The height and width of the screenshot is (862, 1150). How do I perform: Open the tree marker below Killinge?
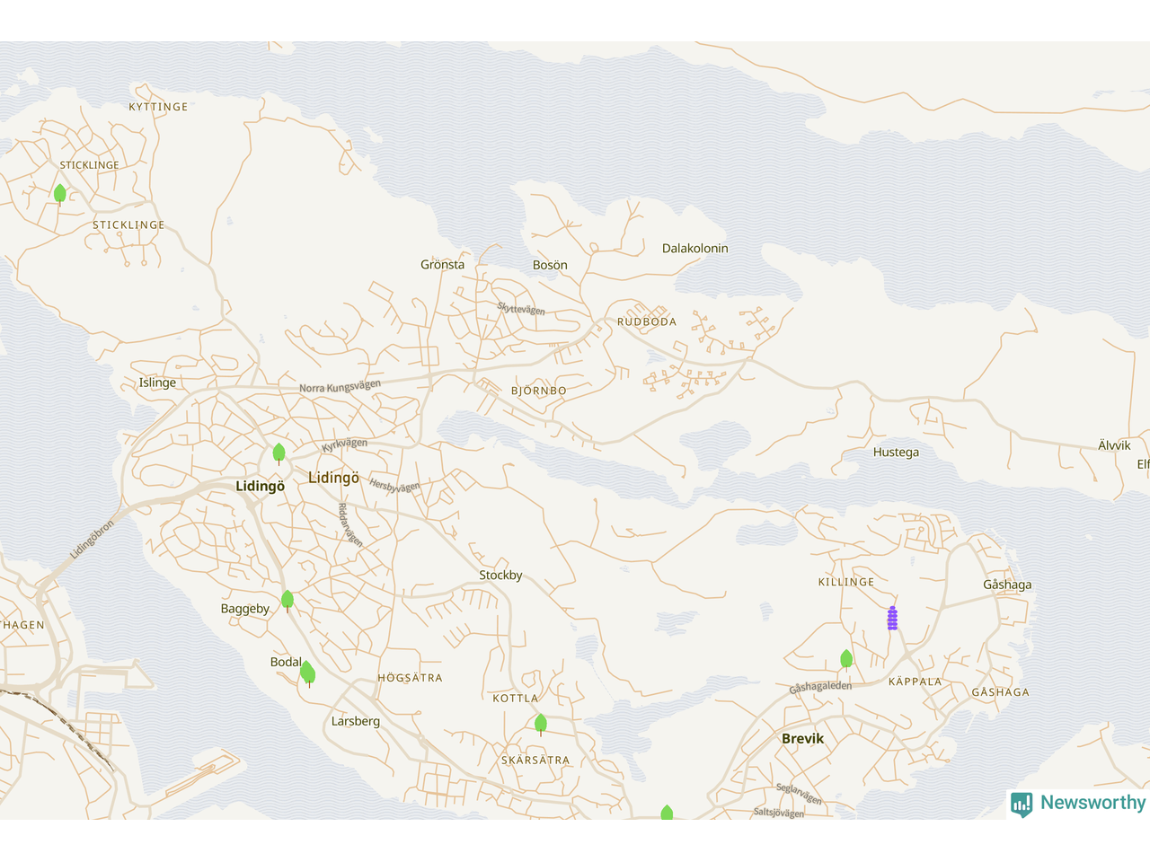point(846,660)
